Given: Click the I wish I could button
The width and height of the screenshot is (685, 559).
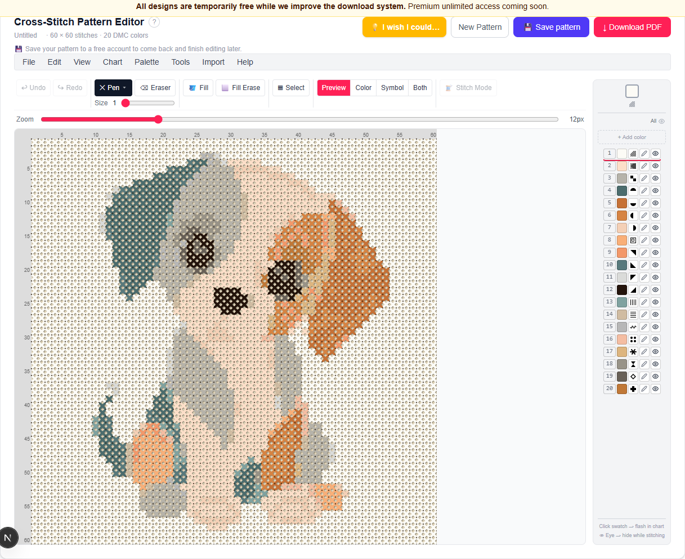Looking at the screenshot, I should point(404,27).
